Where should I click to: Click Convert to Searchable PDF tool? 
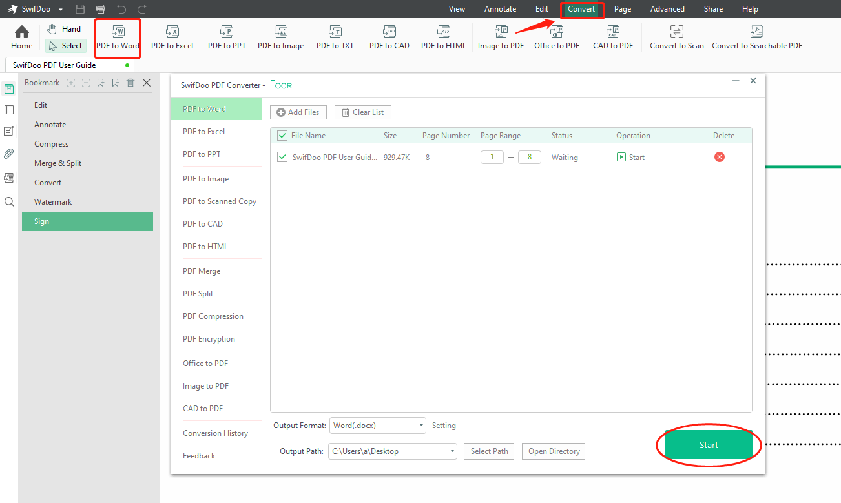756,37
